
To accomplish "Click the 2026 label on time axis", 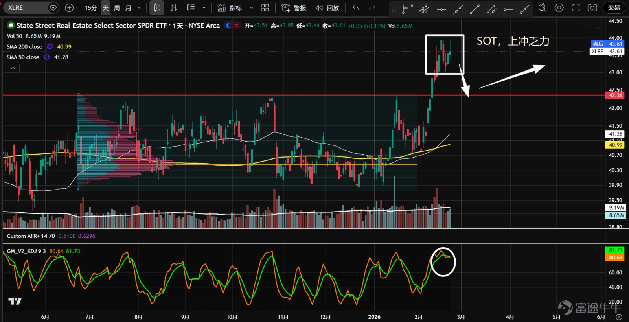I will pos(374,317).
